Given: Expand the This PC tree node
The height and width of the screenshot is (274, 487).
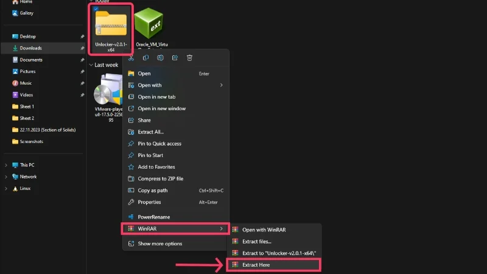Looking at the screenshot, I should click(6, 165).
